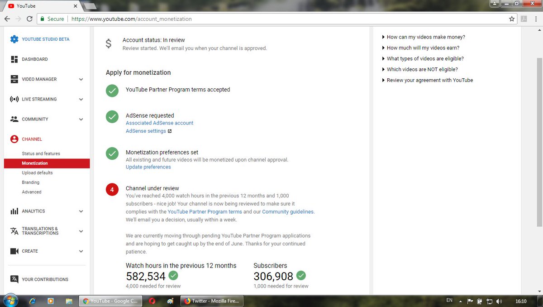Switch to Twitter - Mozilla Firefox taskbar button
Viewport: 543px width, 307px height.
[213, 301]
